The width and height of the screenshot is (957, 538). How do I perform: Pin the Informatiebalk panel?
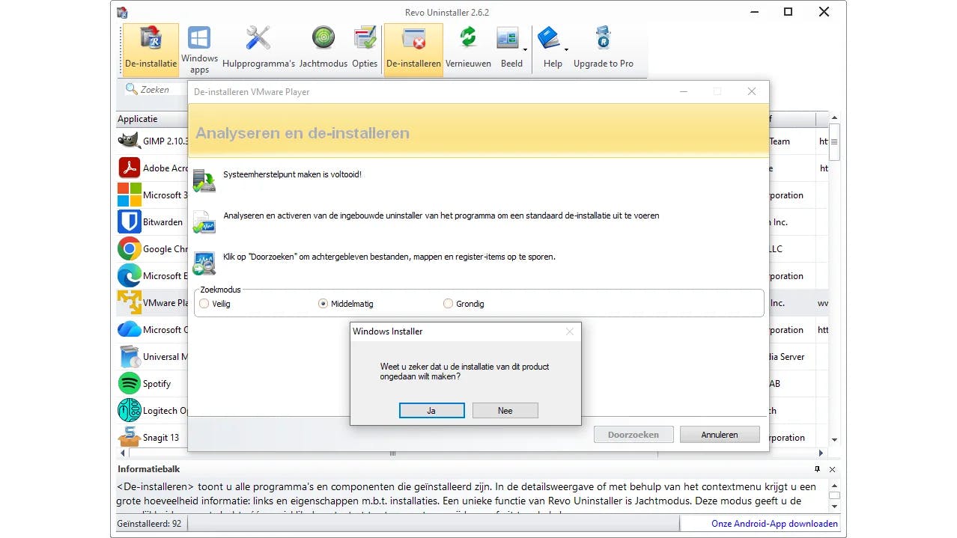(x=818, y=469)
